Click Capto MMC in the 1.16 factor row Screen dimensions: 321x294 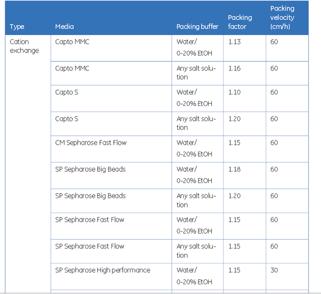(x=72, y=69)
